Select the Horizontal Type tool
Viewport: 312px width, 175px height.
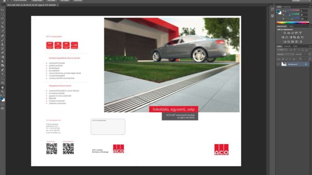(2, 74)
